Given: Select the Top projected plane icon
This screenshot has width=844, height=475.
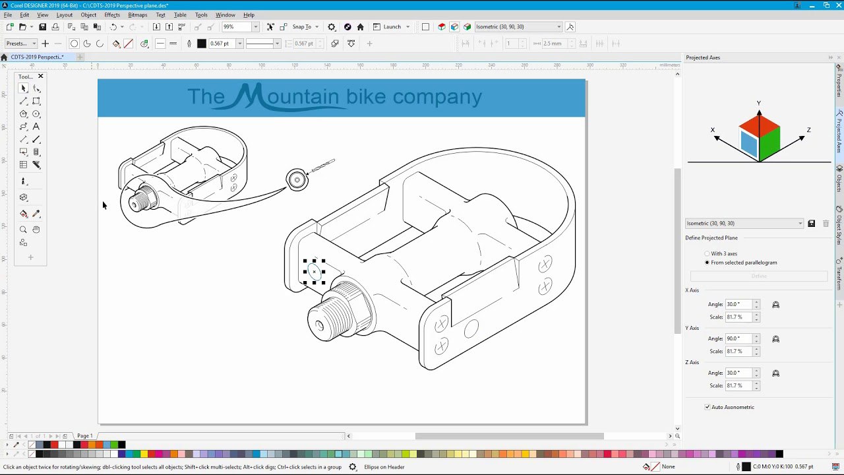Looking at the screenshot, I should 442,27.
